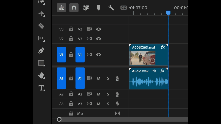221x124 pixels.
Task: Select the Hand tool
Action: click(x=41, y=75)
